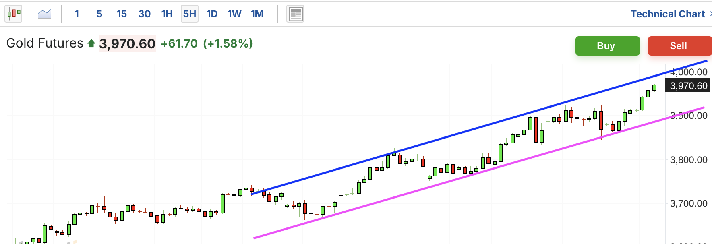Select the 5H timeframe
This screenshot has width=712, height=244.
[190, 14]
